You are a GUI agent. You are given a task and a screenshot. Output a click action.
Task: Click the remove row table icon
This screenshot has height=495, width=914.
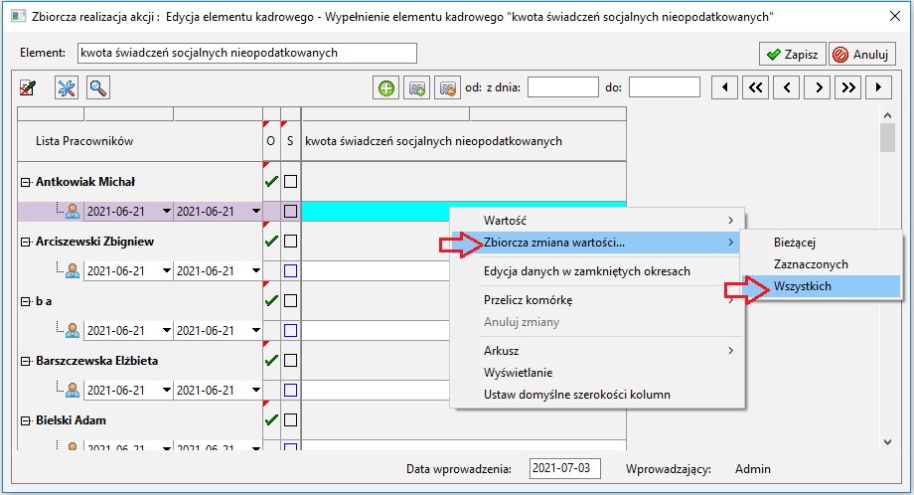point(448,88)
